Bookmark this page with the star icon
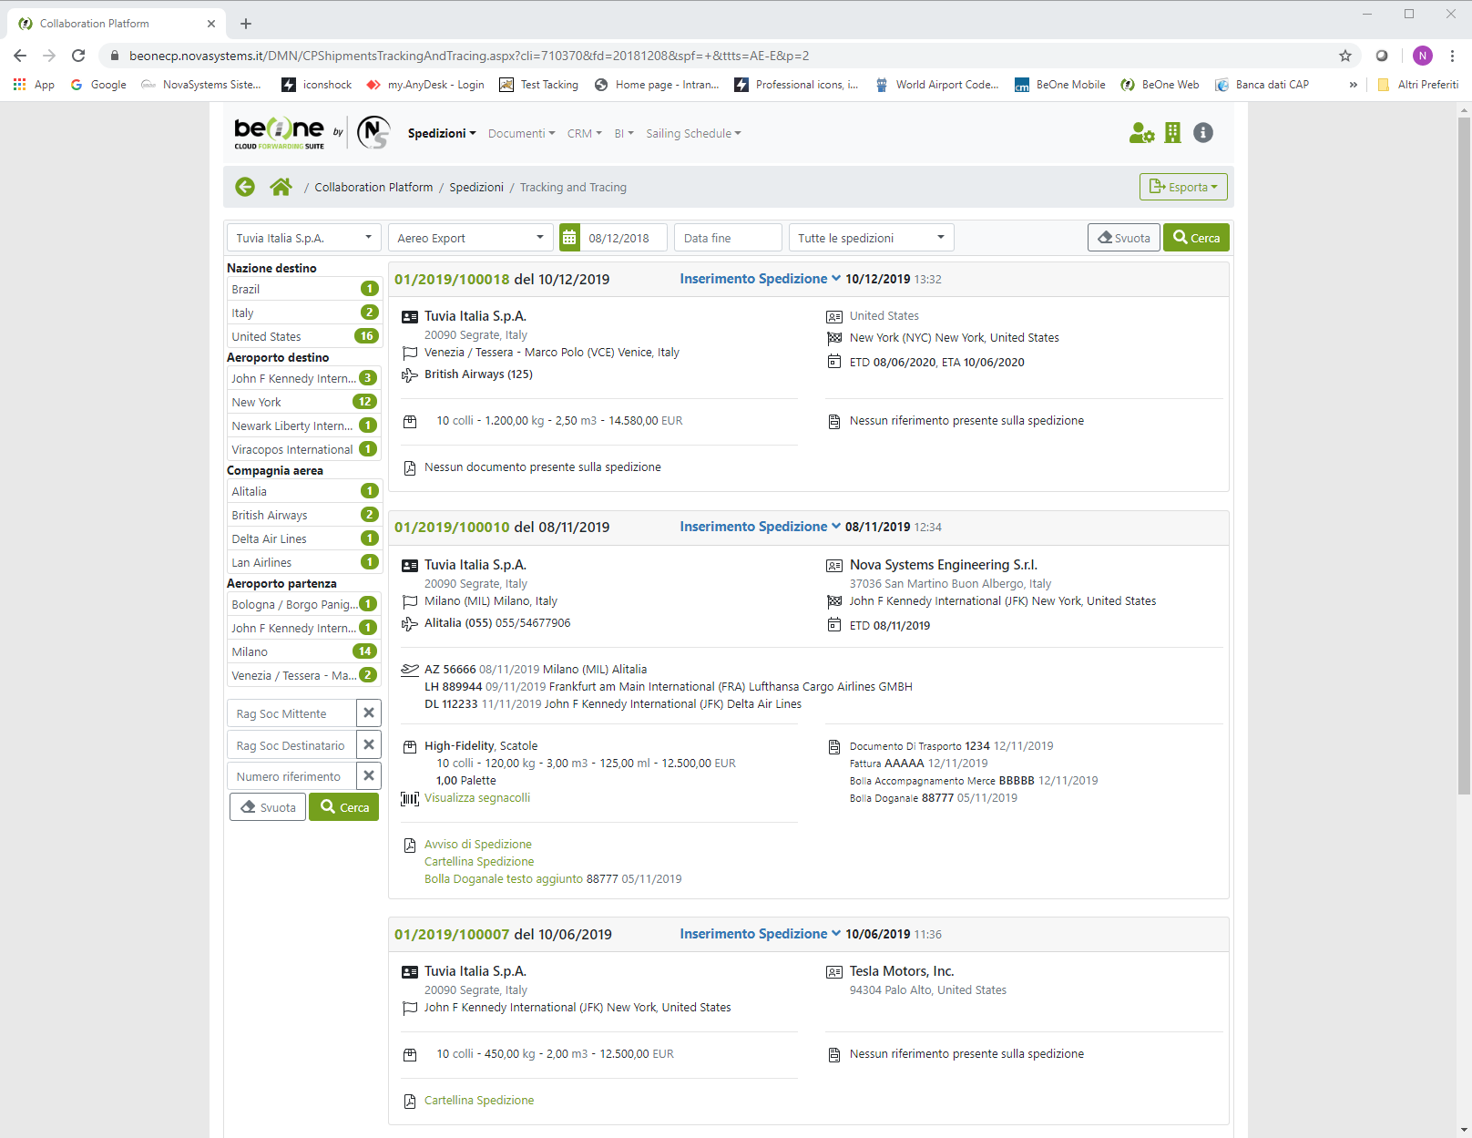This screenshot has width=1472, height=1138. coord(1345,56)
